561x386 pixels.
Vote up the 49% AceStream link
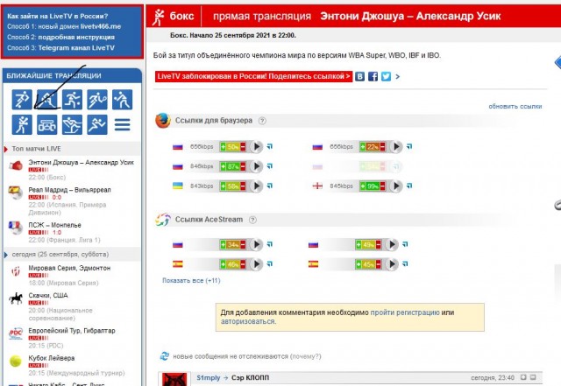click(359, 245)
